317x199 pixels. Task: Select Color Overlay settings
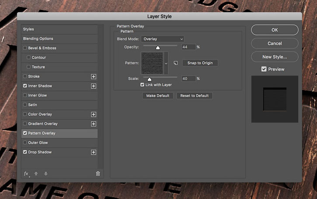click(40, 114)
